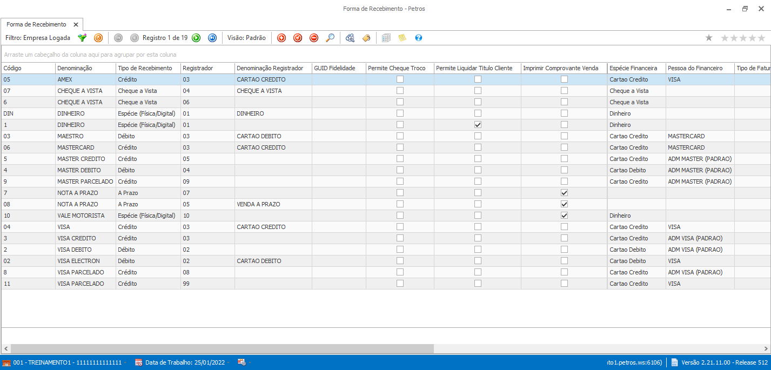771x370 pixels.
Task: Click the binoculars find icon
Action: [350, 38]
